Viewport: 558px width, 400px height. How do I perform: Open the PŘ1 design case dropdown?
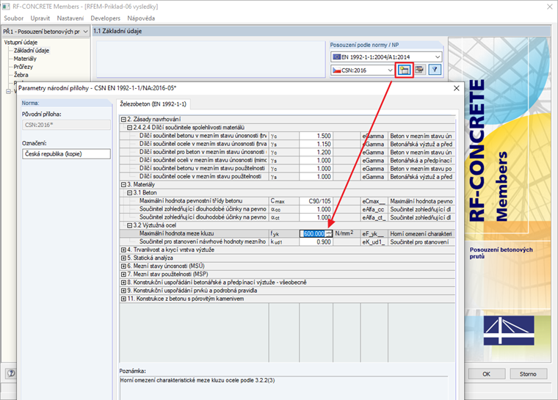click(x=46, y=32)
